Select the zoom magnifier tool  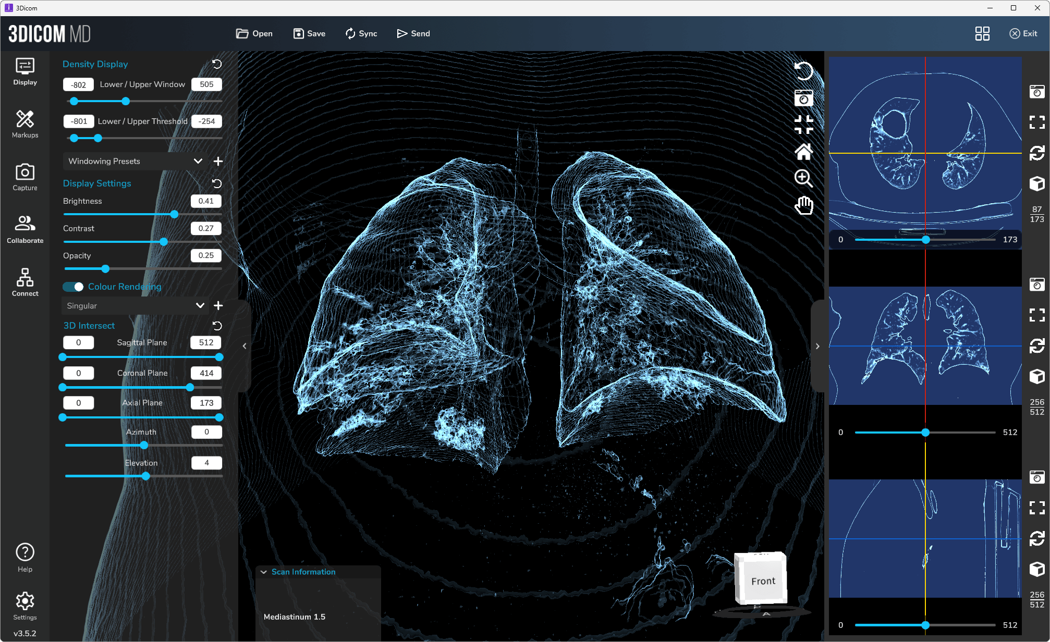coord(803,179)
